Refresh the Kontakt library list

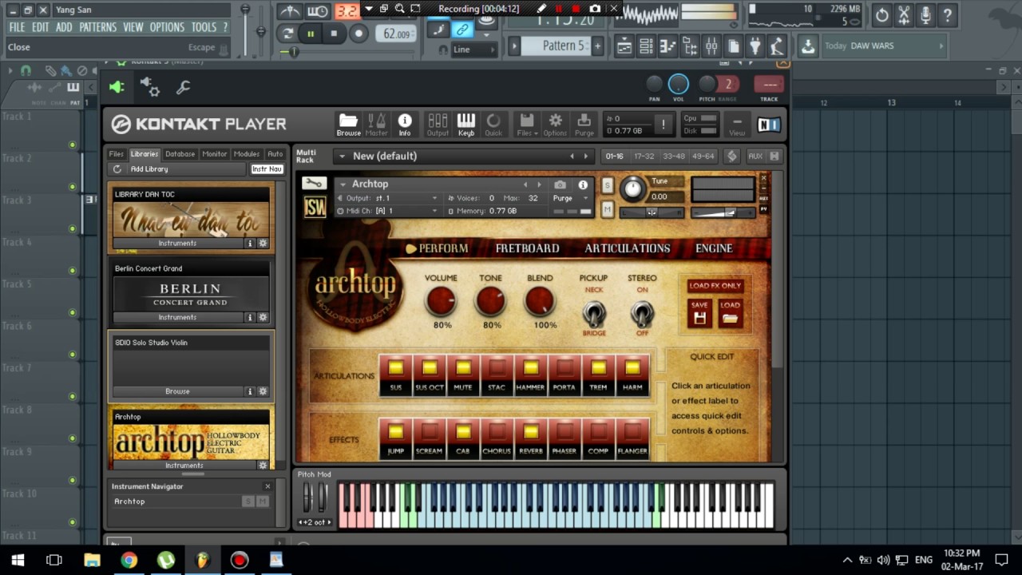click(117, 169)
